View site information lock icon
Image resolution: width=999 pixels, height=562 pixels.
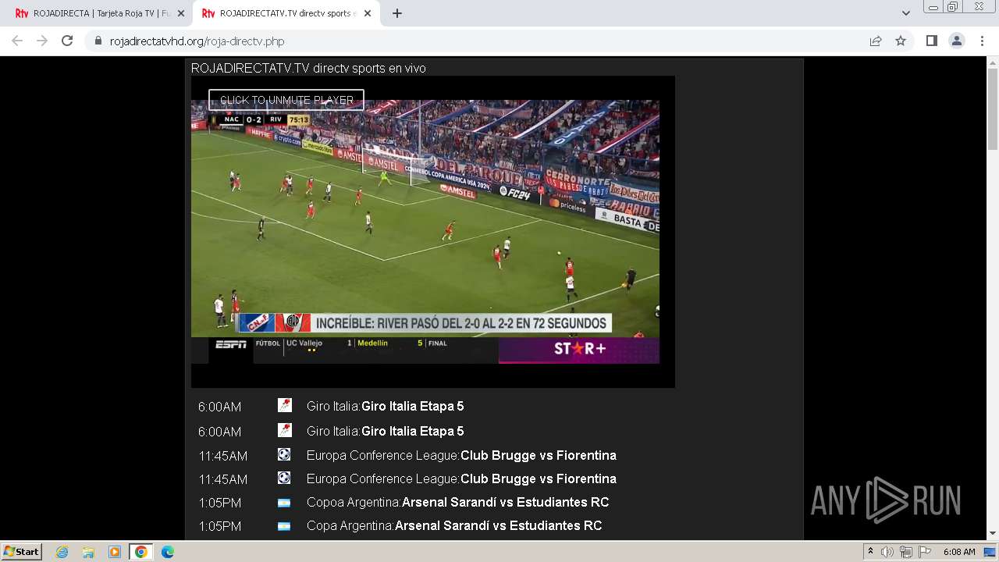point(98,41)
